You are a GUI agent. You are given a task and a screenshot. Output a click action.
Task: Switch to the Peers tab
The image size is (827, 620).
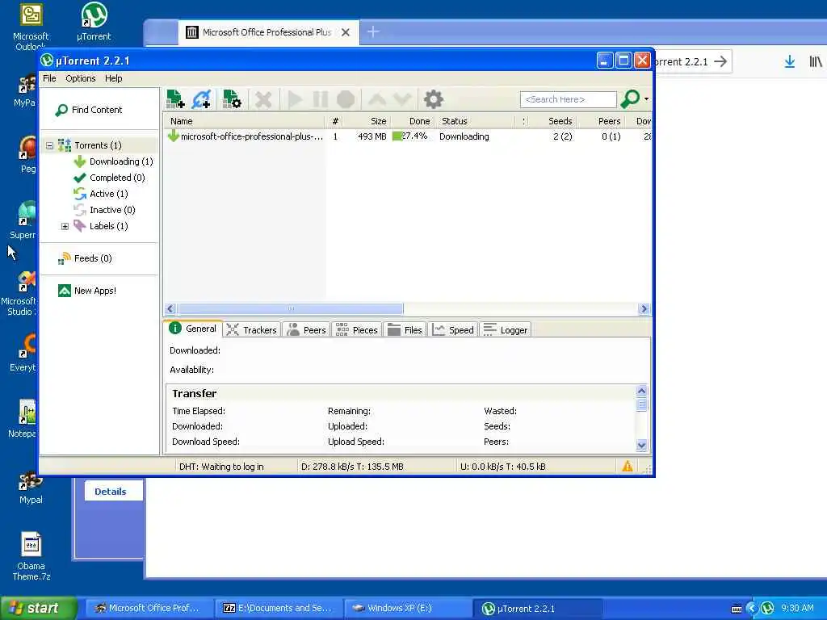point(306,330)
